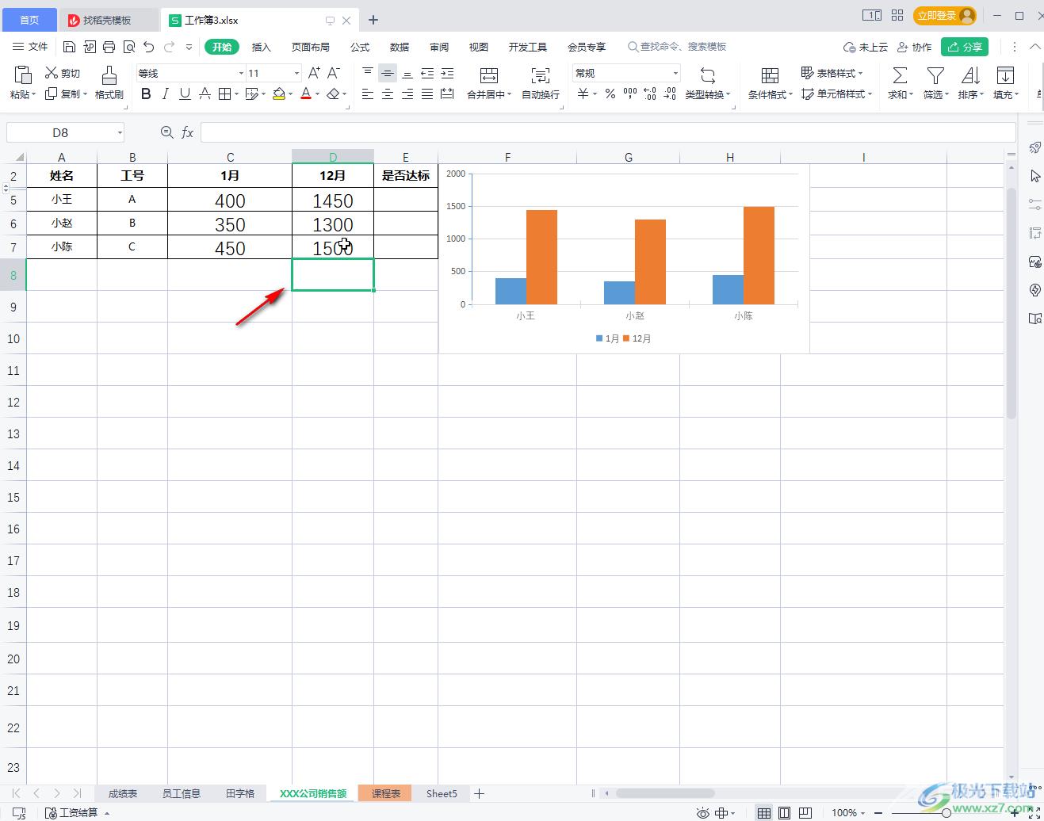This screenshot has width=1044, height=821.
Task: Click the Paste (粘贴) clipboard icon
Action: 23,74
